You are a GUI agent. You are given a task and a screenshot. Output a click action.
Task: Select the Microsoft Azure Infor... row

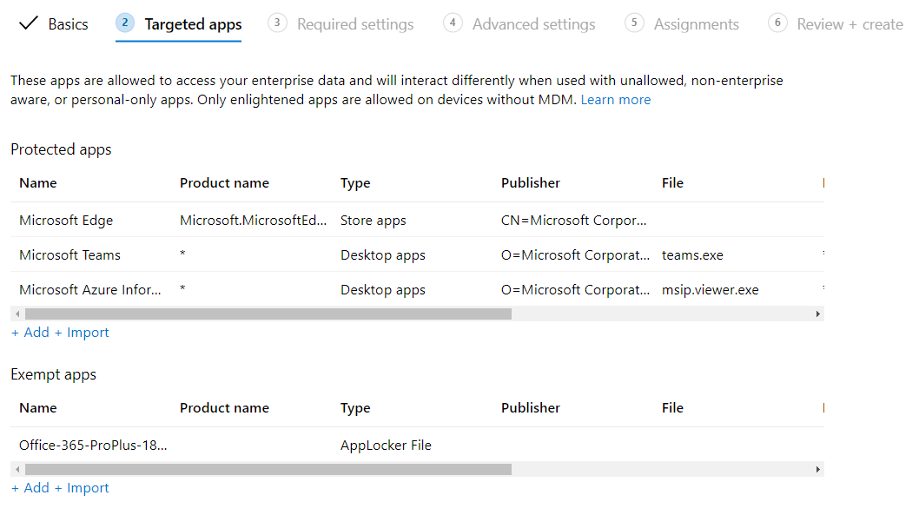(417, 289)
